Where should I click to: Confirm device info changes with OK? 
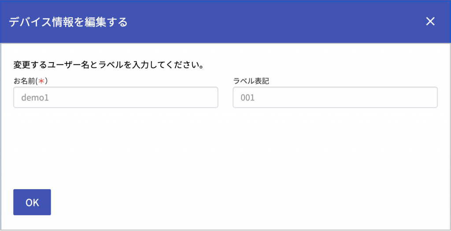tap(32, 202)
